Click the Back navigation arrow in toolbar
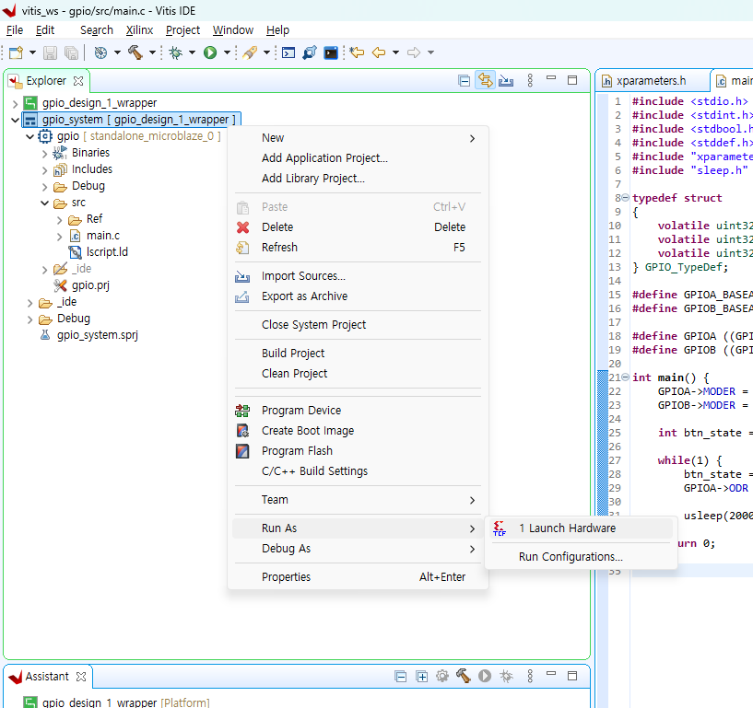 [x=378, y=53]
